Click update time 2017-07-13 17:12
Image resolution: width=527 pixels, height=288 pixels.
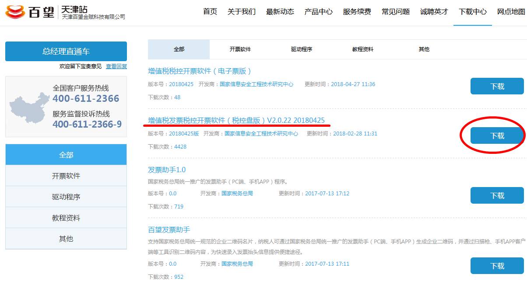327,194
